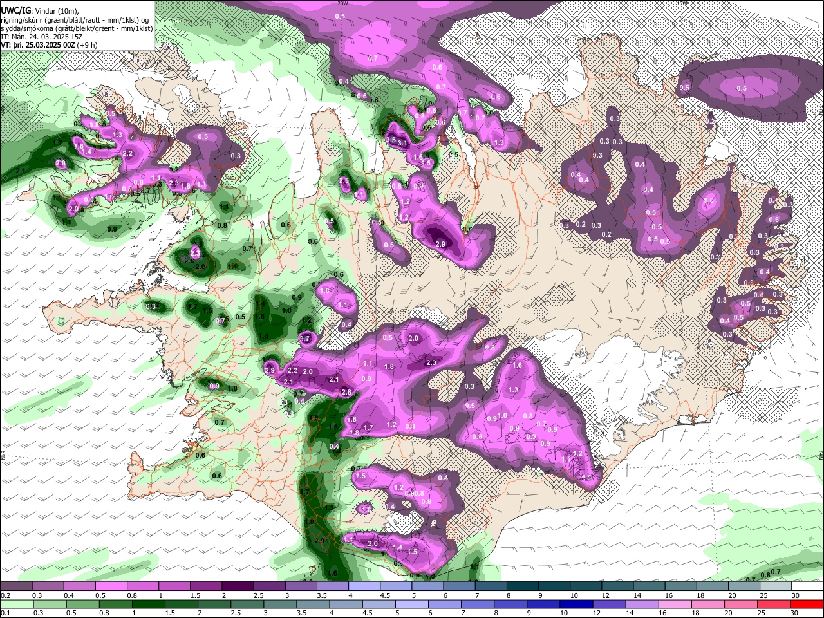Click the snow swatch labeled 0.2 in top scale

(16, 586)
